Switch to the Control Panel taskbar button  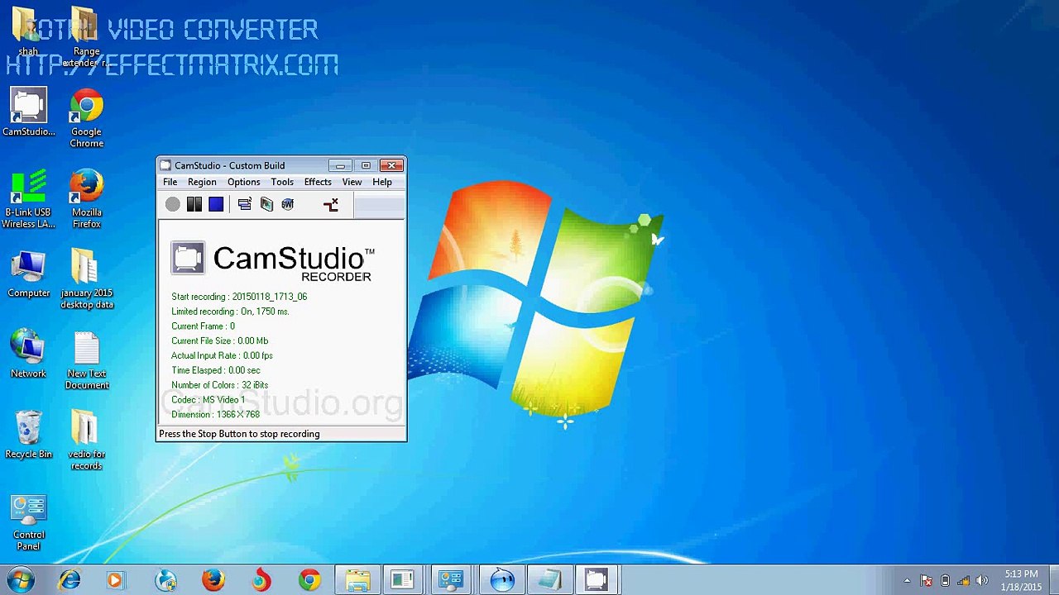pos(451,580)
